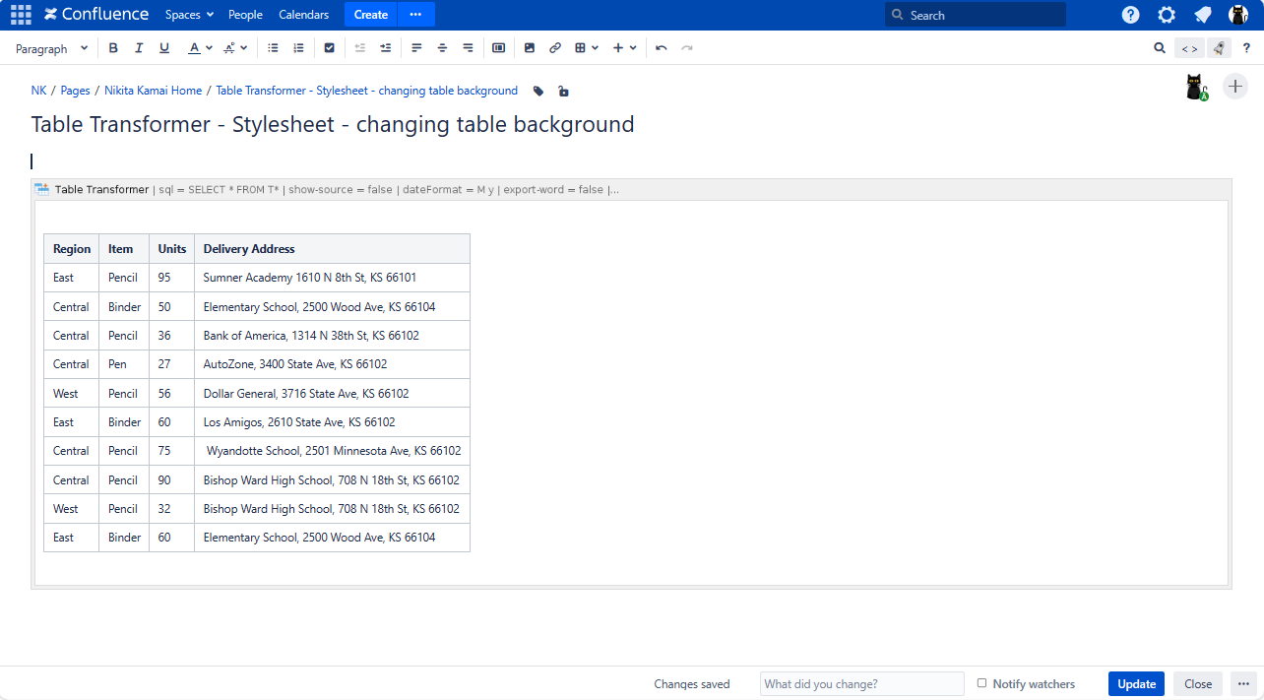The width and height of the screenshot is (1264, 700).
Task: Toggle underline formatting
Action: coord(164,48)
